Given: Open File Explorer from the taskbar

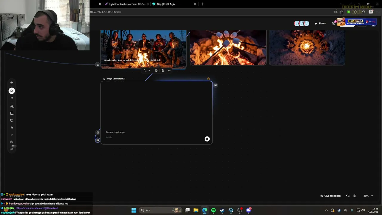Looking at the screenshot, I should tap(196, 210).
